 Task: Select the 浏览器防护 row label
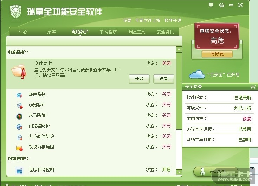point(39,126)
